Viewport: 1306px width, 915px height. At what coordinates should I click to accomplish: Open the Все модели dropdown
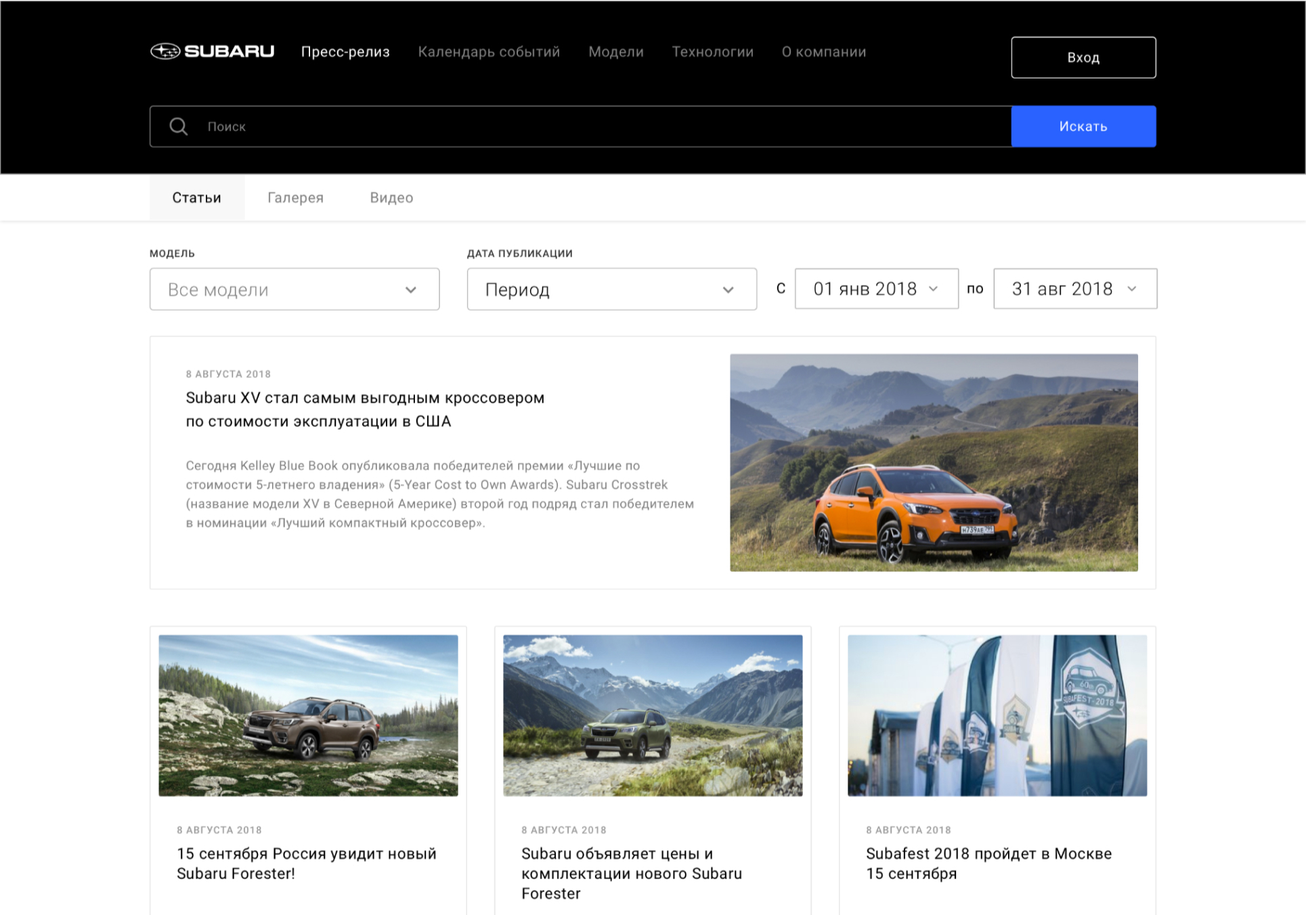point(295,290)
